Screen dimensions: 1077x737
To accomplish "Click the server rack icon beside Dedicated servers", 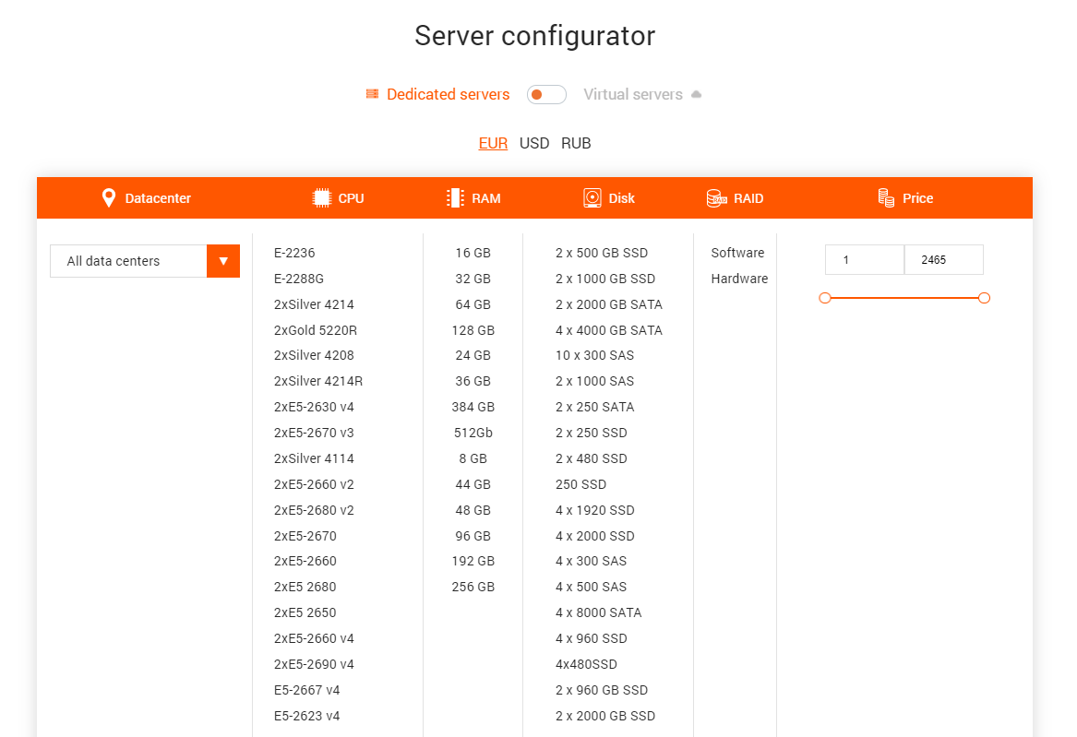I will tap(372, 94).
